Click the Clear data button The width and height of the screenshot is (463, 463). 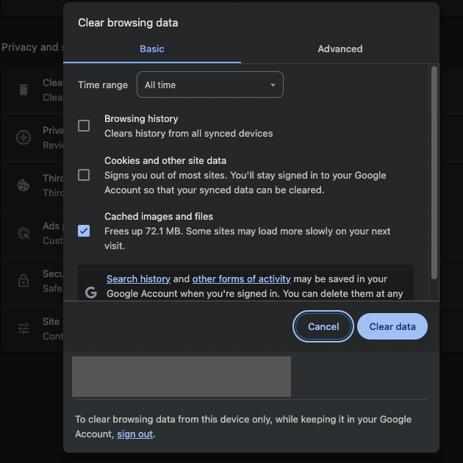pos(392,326)
